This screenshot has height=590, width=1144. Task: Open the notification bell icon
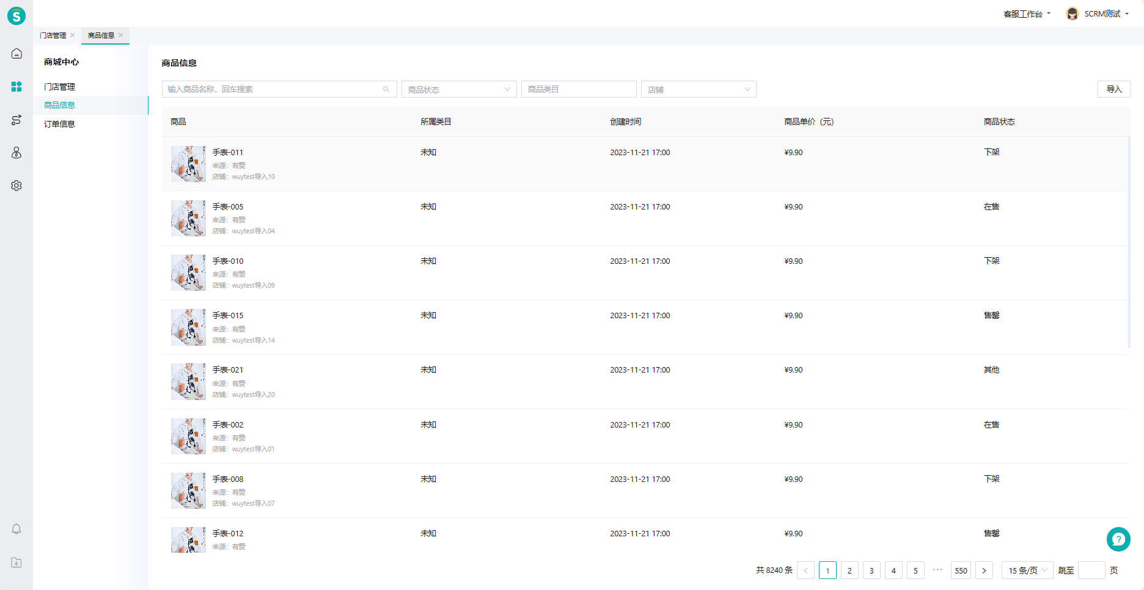tap(16, 529)
